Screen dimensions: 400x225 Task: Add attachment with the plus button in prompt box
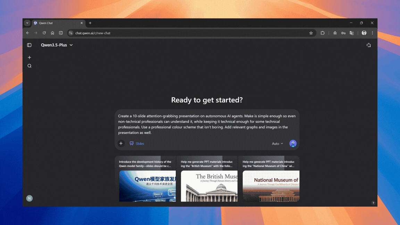point(121,143)
